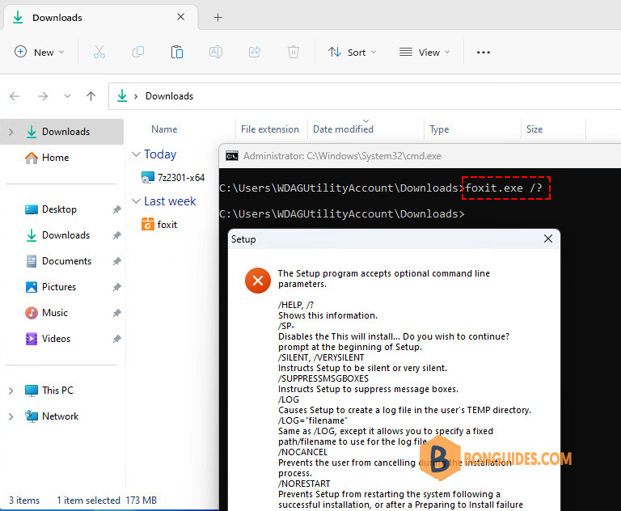Click the Downloads address bar path

point(169,96)
